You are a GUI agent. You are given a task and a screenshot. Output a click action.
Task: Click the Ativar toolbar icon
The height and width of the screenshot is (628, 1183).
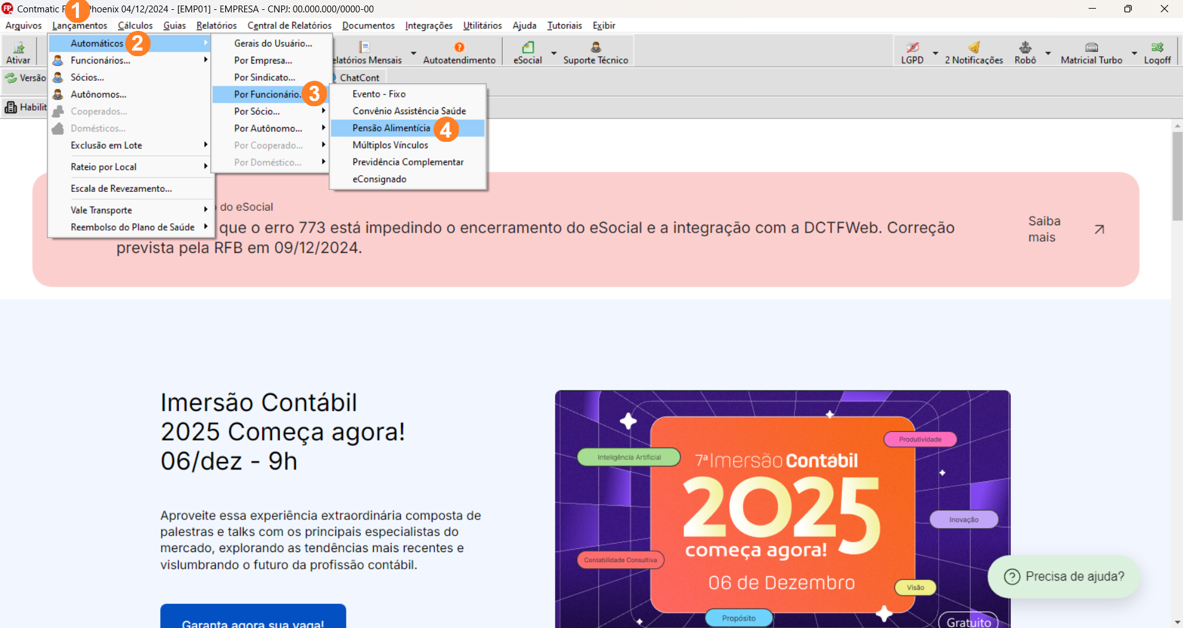click(x=19, y=48)
